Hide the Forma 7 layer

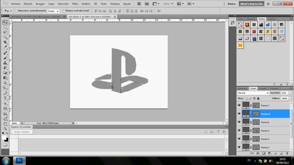(239, 105)
